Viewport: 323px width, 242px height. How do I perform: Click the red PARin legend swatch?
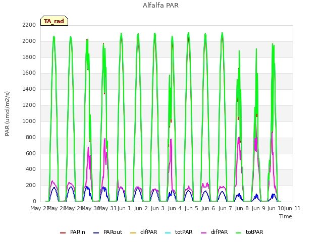pos(63,233)
